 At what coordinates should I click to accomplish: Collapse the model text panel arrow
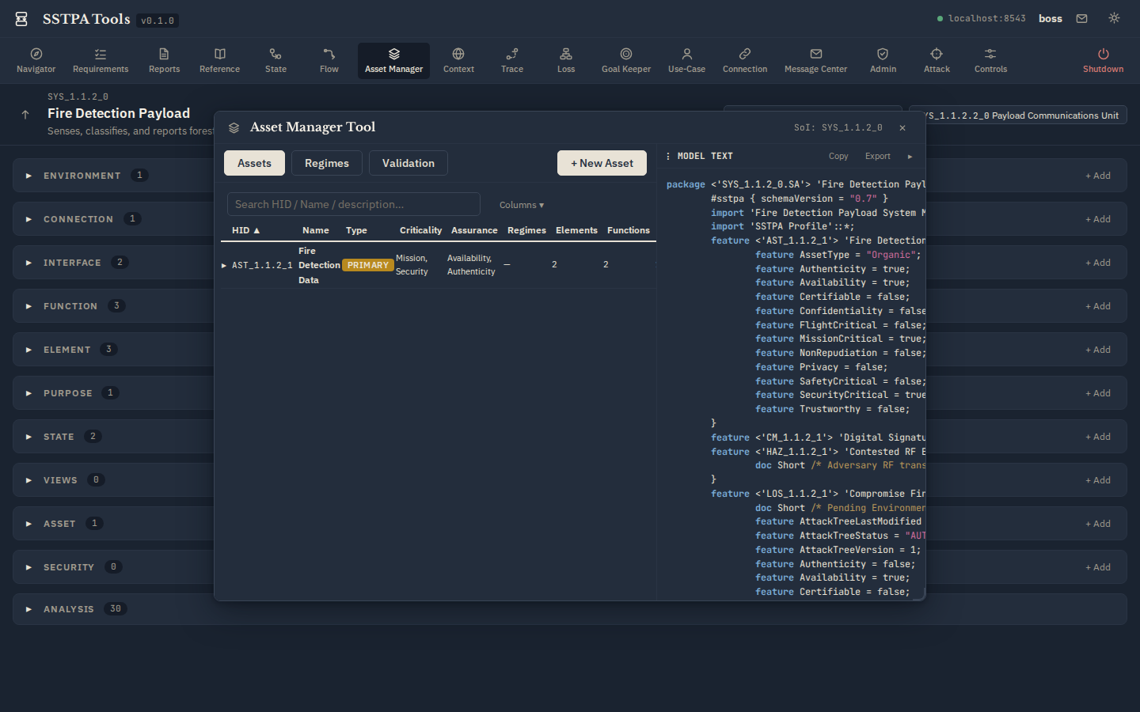[x=910, y=156]
